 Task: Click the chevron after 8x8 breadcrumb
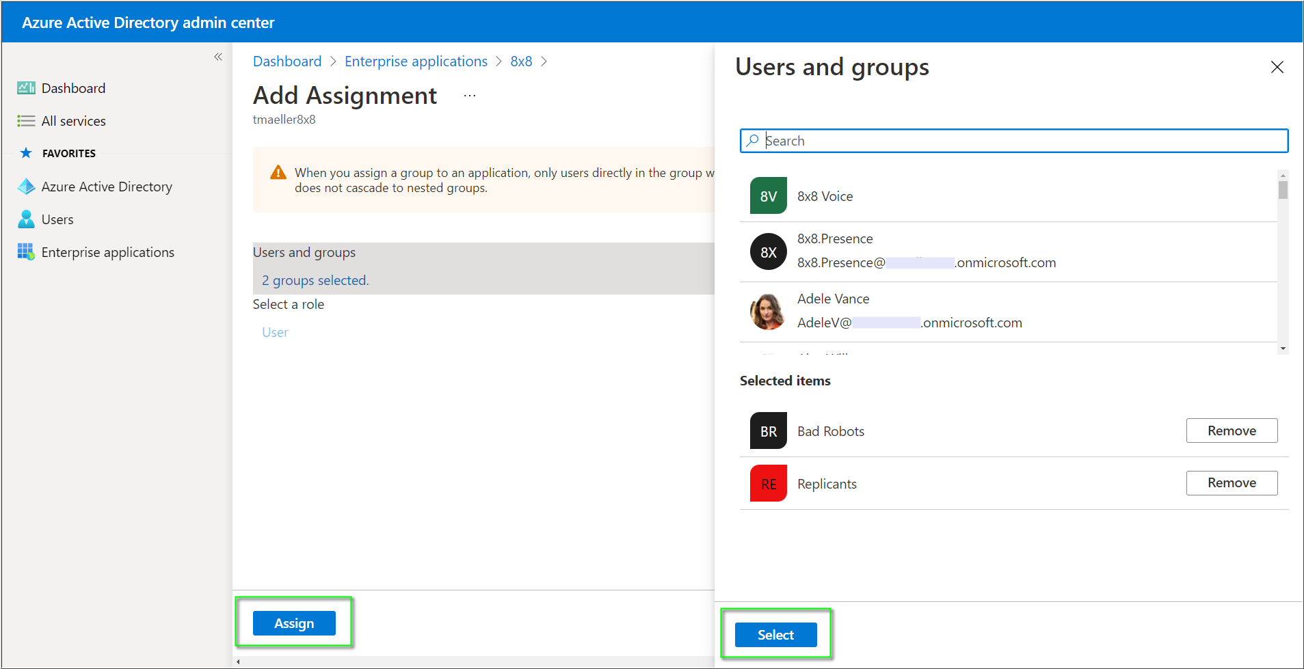point(544,62)
